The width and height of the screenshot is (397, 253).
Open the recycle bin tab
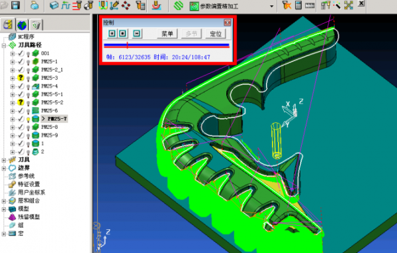(x=36, y=25)
